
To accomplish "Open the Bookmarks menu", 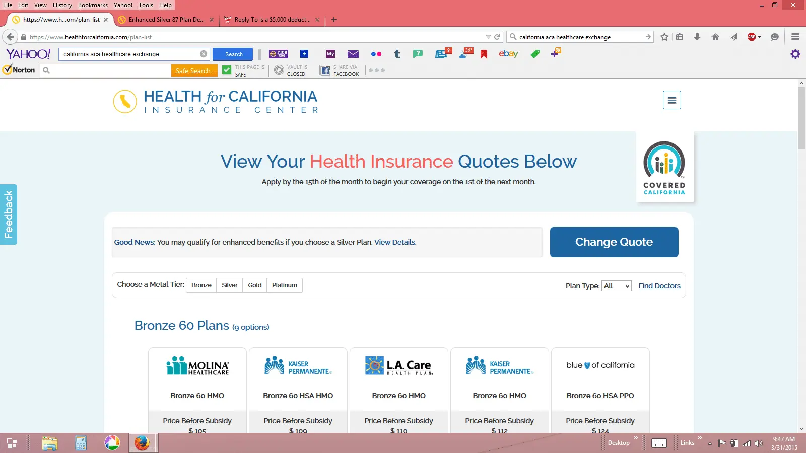I will (93, 5).
